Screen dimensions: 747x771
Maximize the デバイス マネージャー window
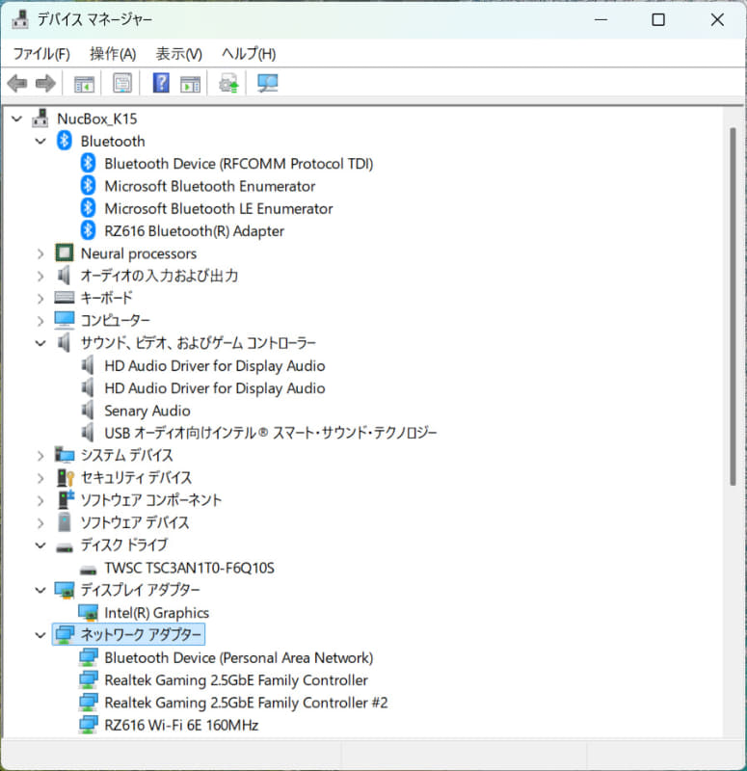[x=658, y=19]
